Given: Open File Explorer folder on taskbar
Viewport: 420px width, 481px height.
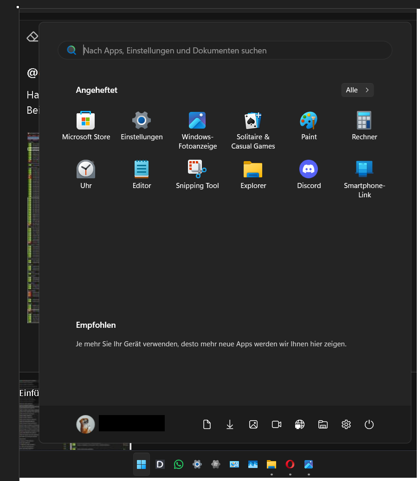Looking at the screenshot, I should coord(271,464).
